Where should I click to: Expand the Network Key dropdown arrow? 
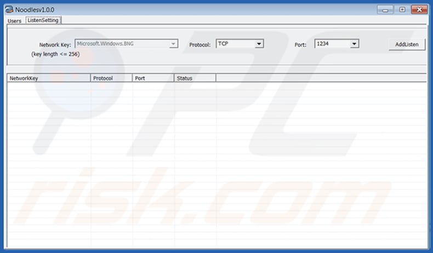[x=173, y=44]
